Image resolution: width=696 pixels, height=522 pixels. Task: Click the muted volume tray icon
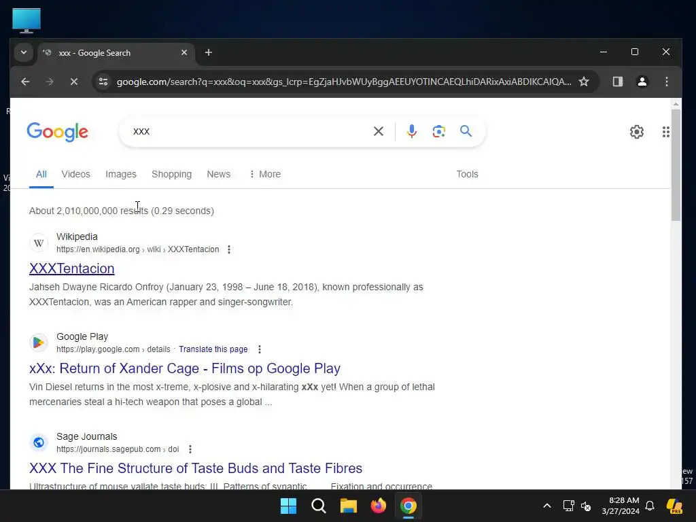pyautogui.click(x=587, y=506)
